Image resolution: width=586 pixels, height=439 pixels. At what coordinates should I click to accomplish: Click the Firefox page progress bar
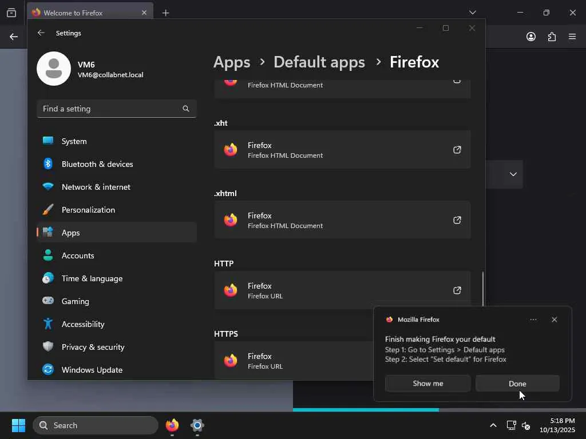pos(439,409)
